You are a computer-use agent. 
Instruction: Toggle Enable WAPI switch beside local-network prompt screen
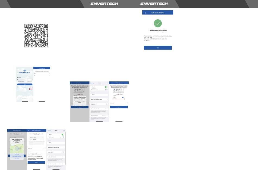(106, 104)
